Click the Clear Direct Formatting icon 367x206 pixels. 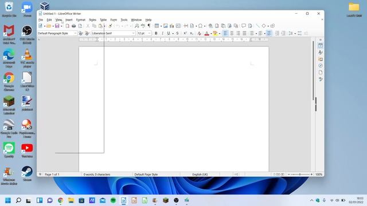pos(199,33)
